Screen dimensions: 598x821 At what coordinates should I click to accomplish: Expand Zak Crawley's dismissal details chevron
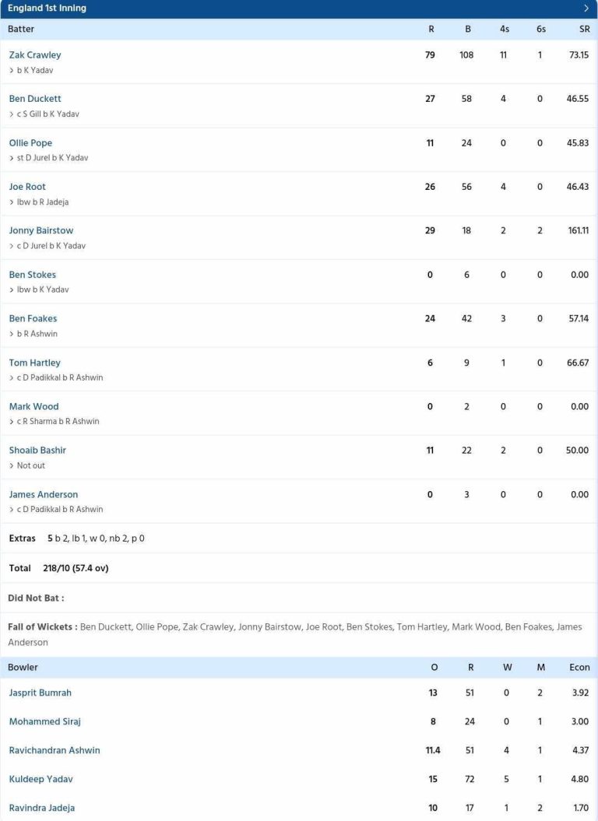(11, 70)
